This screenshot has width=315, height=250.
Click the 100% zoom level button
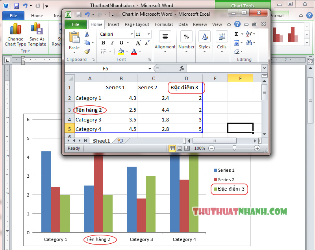click(200, 148)
